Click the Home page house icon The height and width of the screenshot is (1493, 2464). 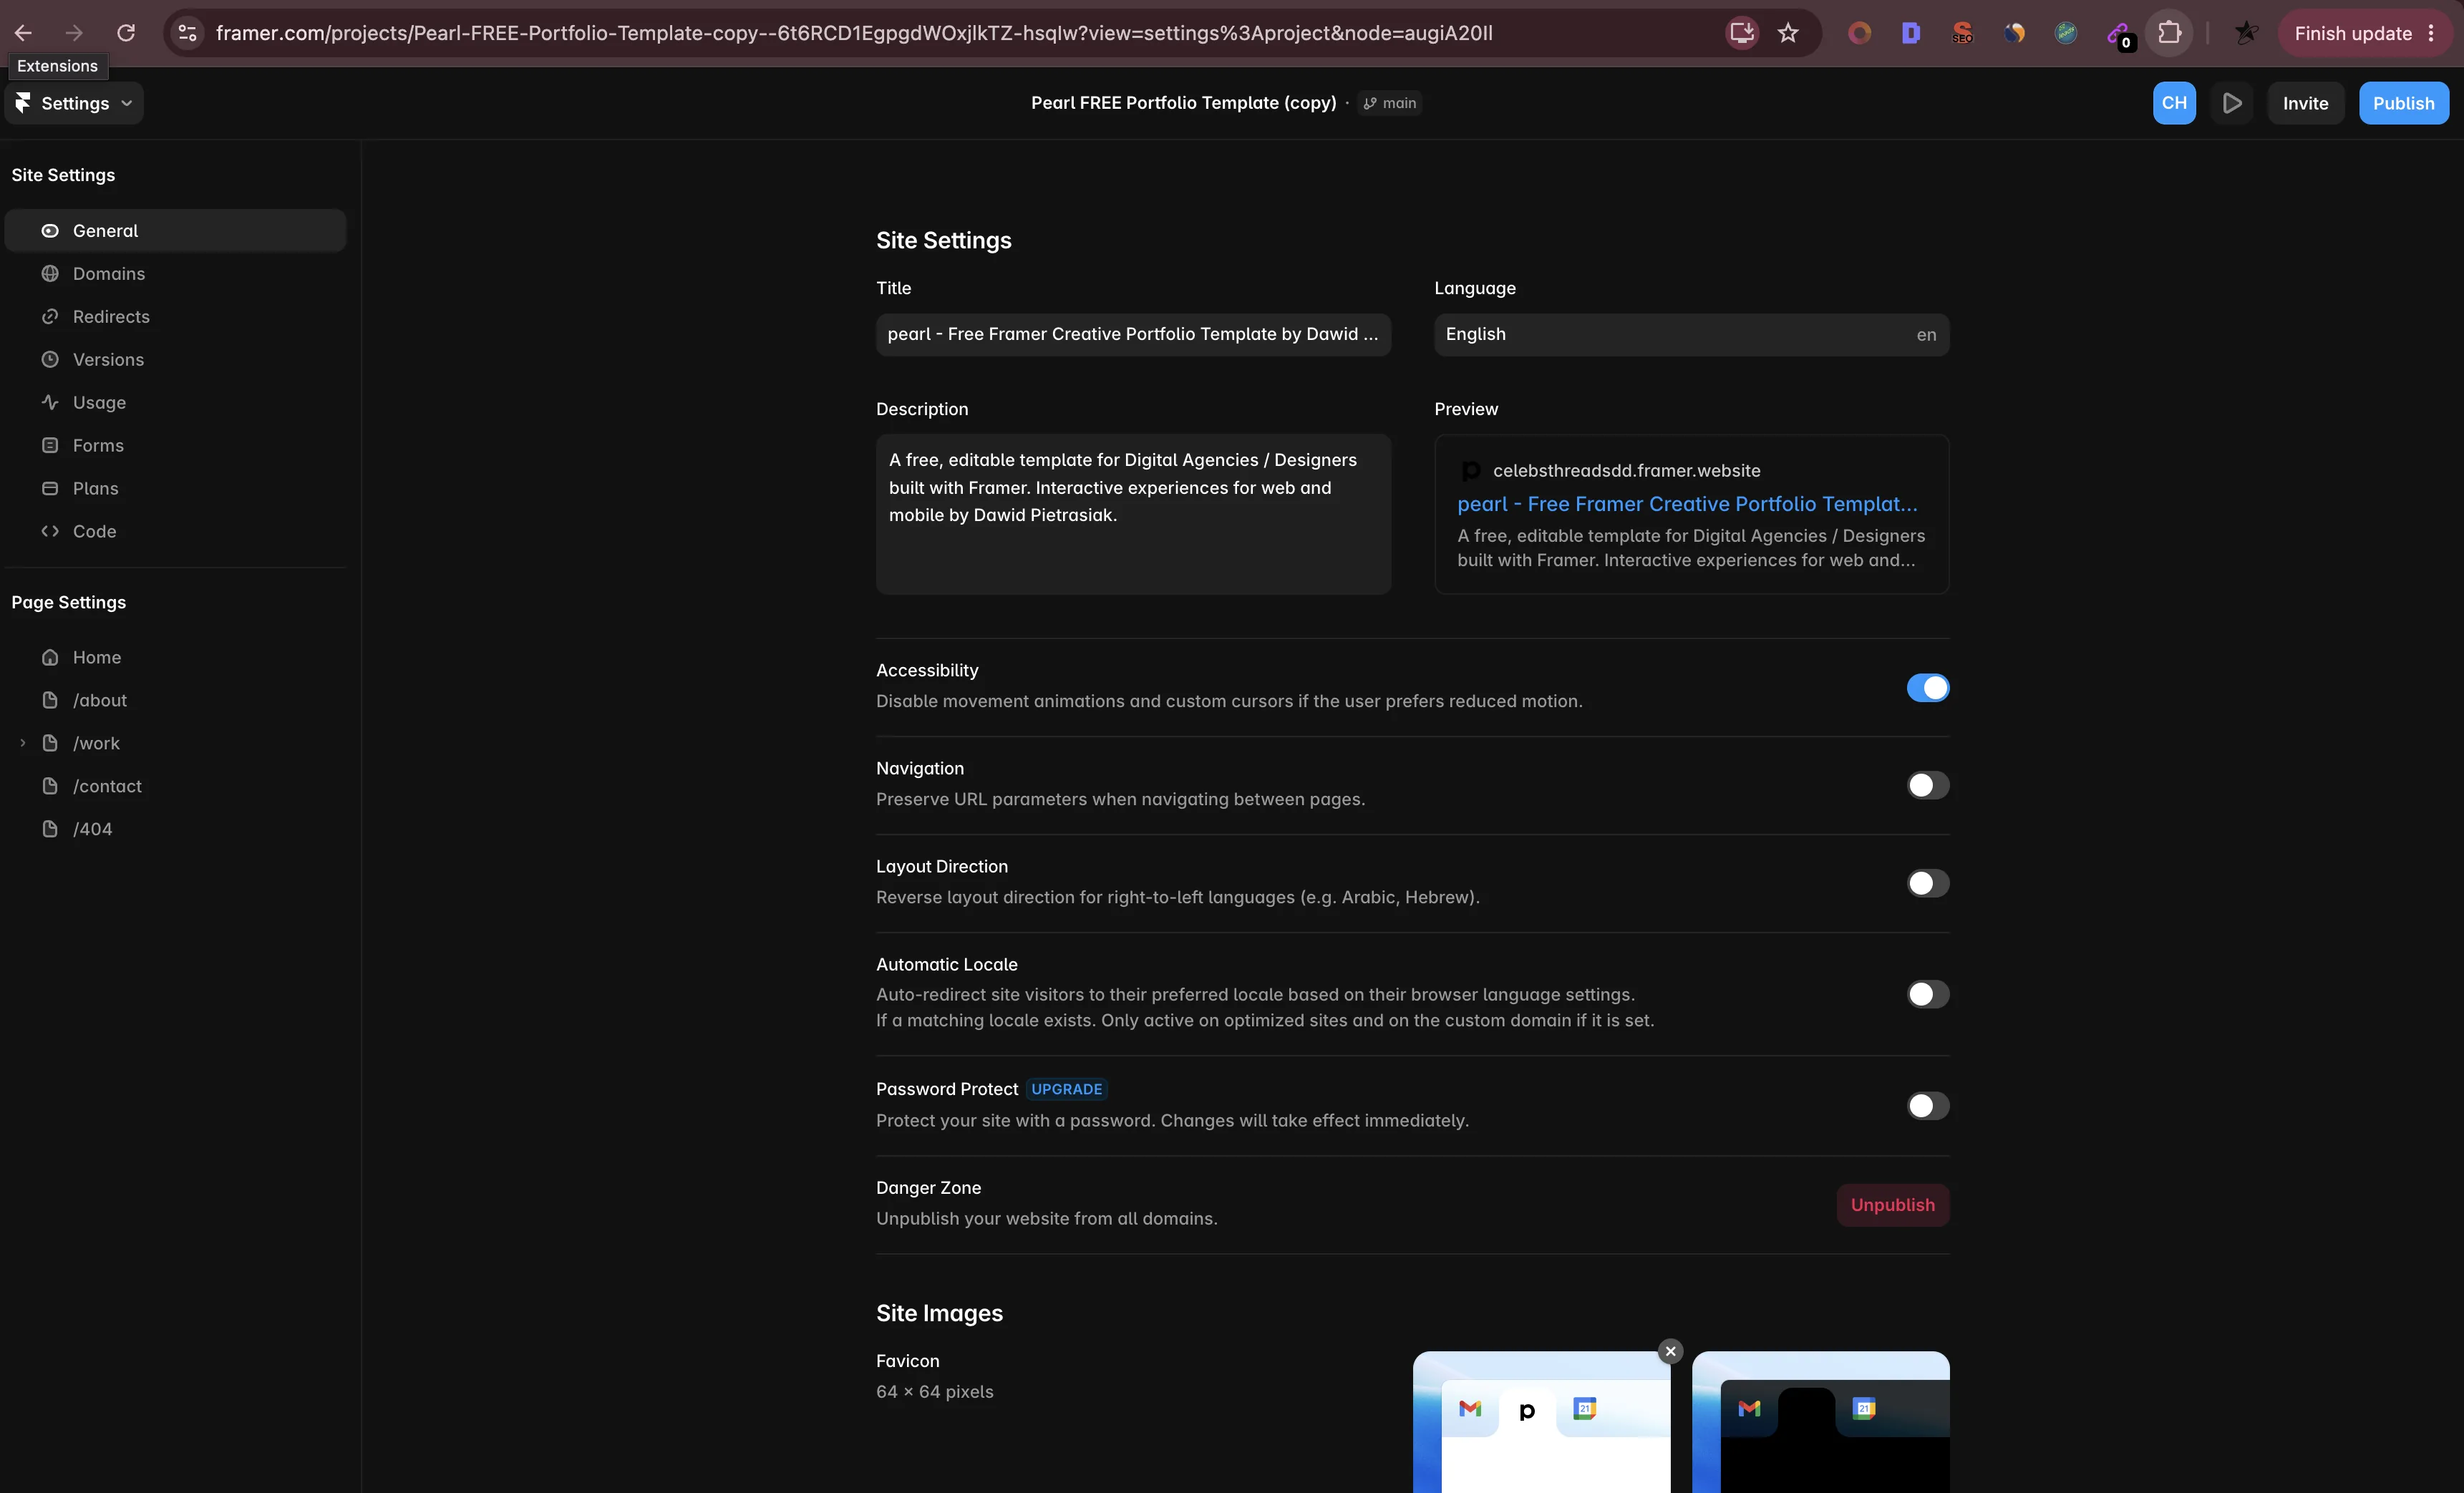click(x=50, y=657)
